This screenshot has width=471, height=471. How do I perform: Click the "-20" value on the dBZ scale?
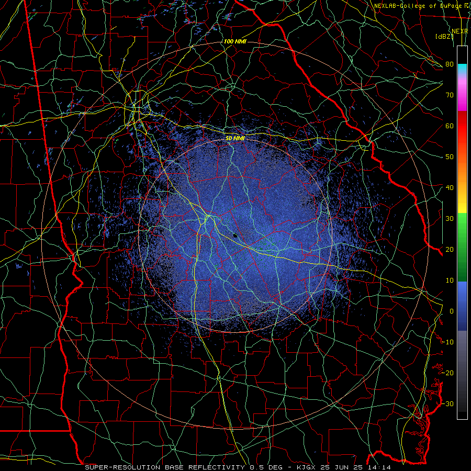tap(448, 373)
